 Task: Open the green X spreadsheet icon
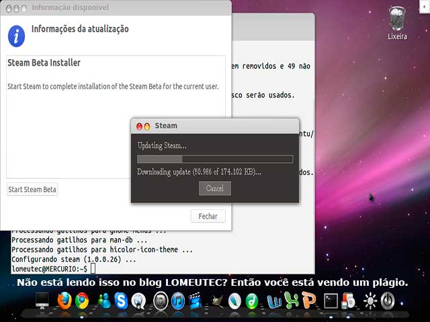click(x=292, y=301)
